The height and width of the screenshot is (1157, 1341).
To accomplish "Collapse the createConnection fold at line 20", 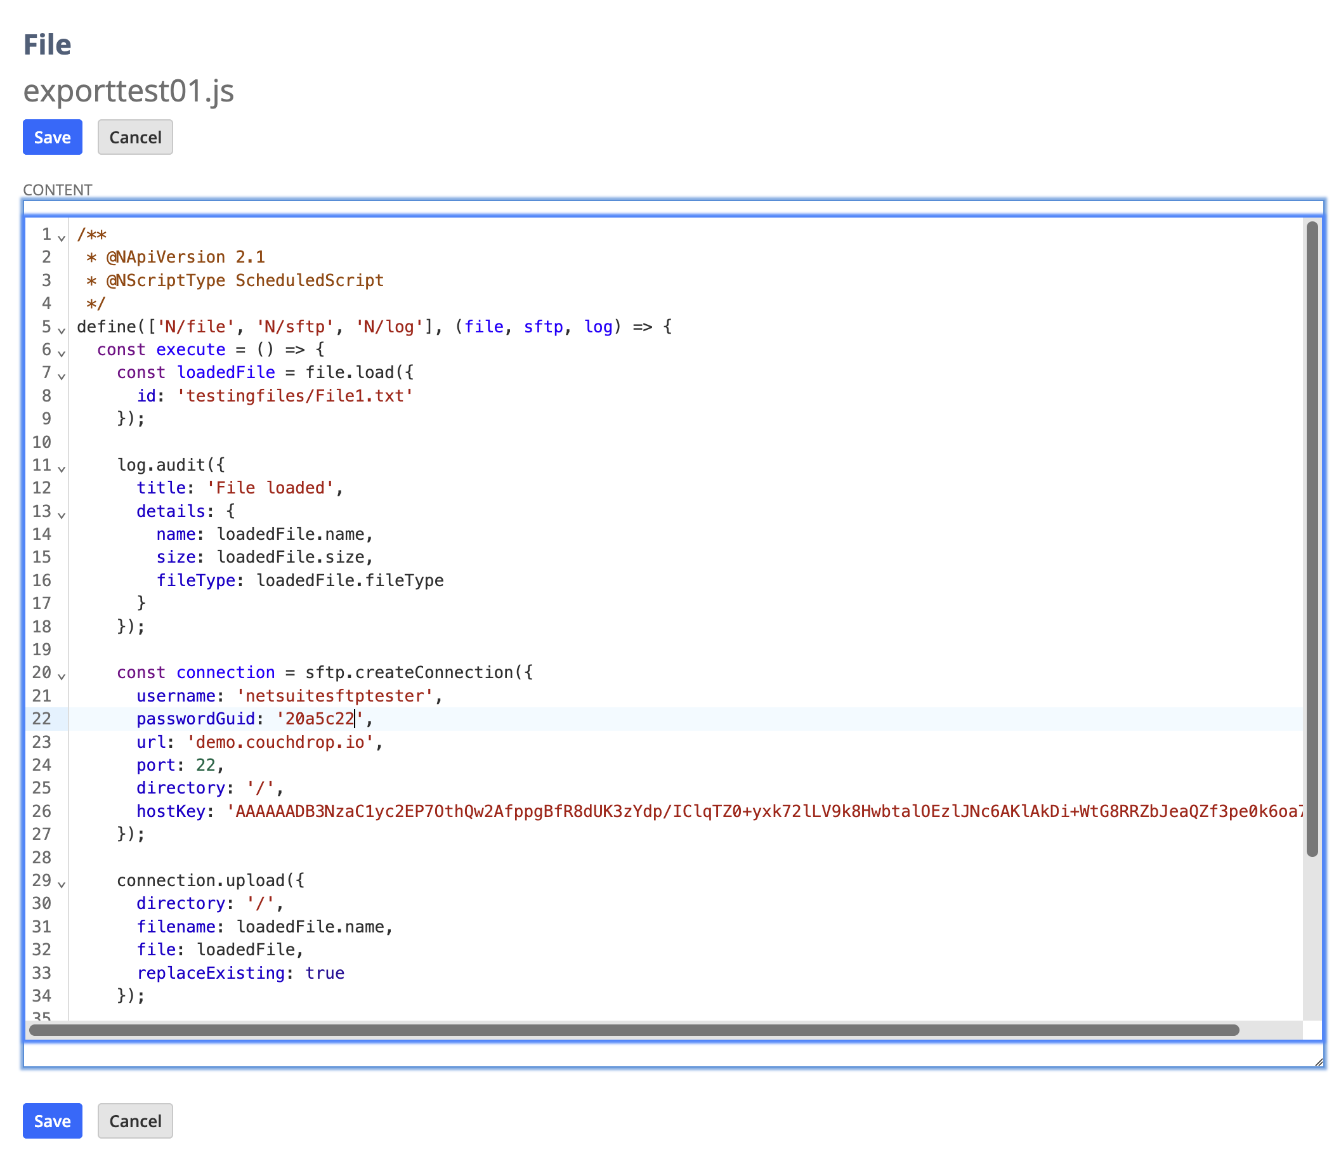I will pos(62,676).
